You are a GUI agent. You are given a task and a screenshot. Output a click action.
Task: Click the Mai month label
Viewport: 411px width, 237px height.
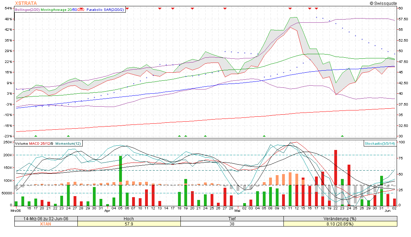click(x=238, y=210)
